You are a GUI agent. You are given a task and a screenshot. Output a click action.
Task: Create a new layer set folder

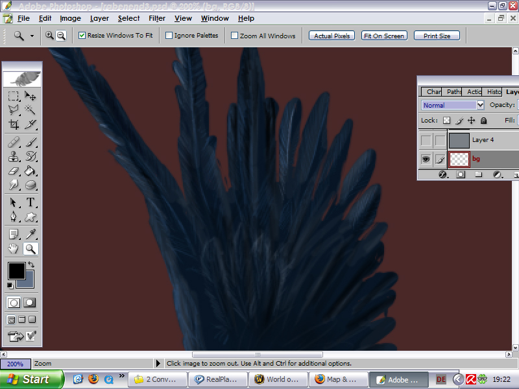coord(478,174)
